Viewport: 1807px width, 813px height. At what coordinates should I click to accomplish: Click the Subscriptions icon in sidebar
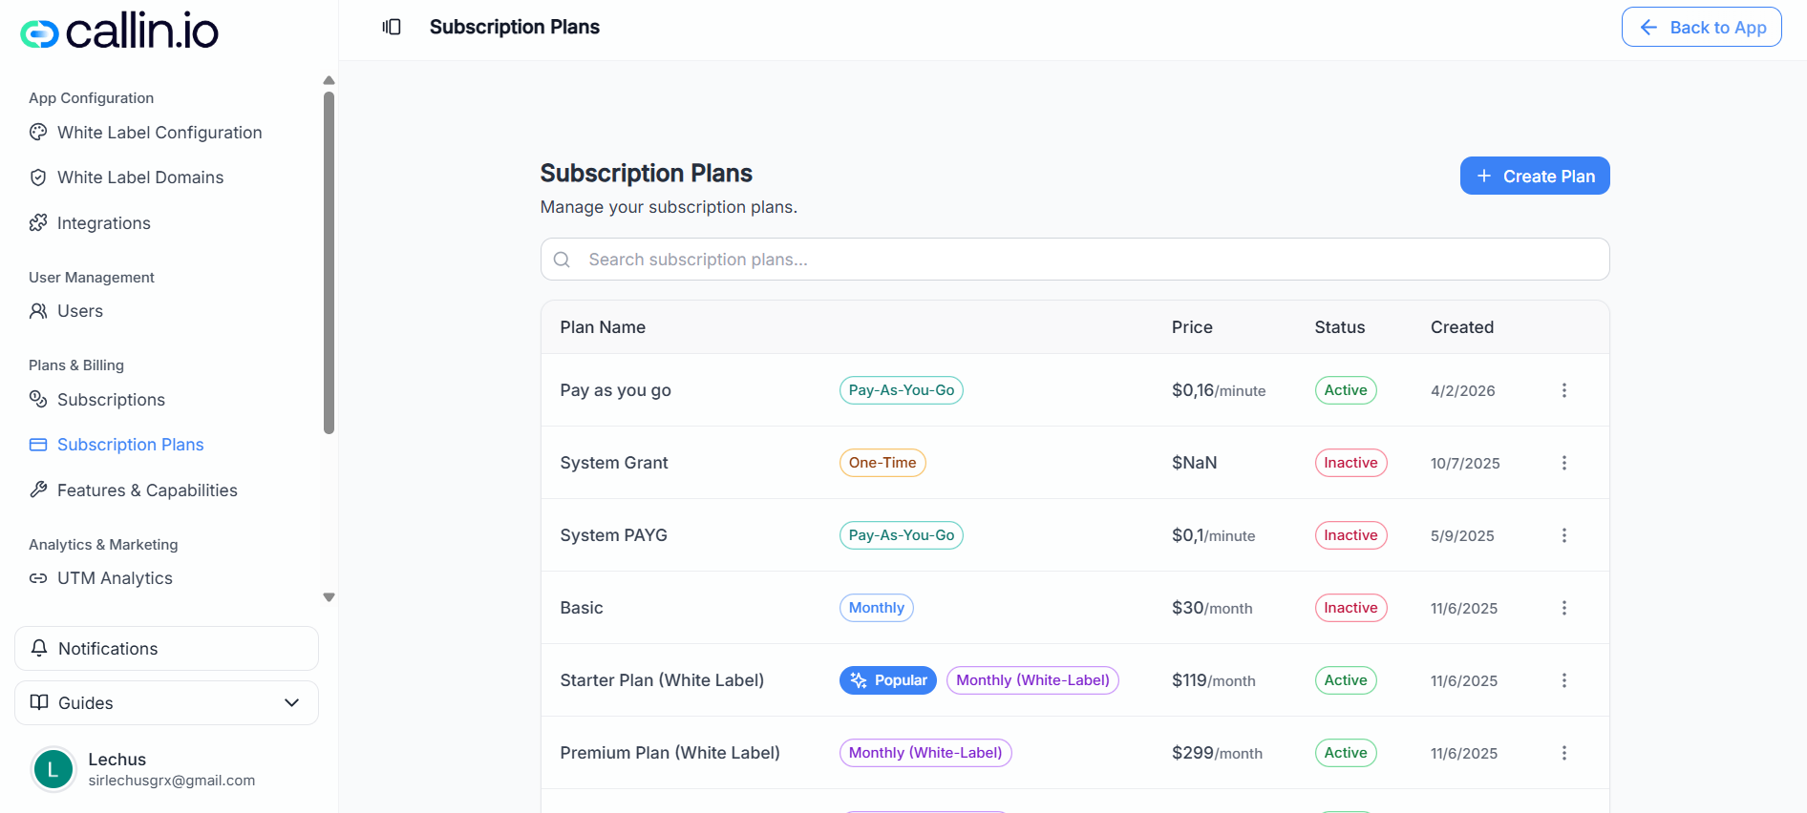point(38,400)
